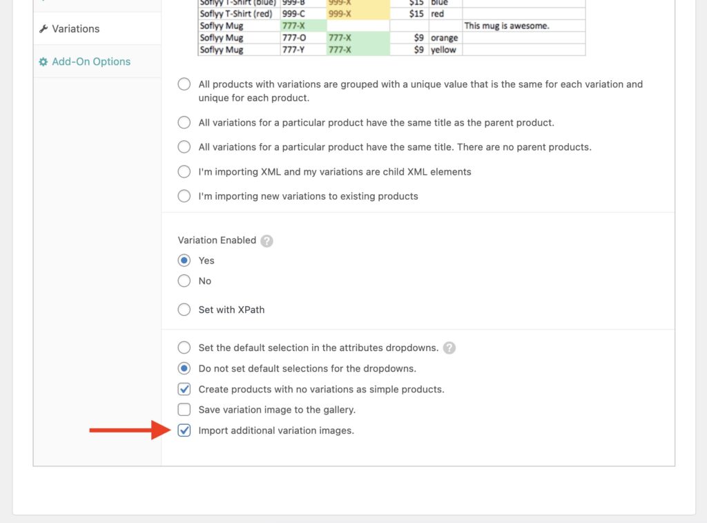Viewport: 707px width, 523px height.
Task: Select "same title. There are no parent products" option
Action: pos(184,146)
